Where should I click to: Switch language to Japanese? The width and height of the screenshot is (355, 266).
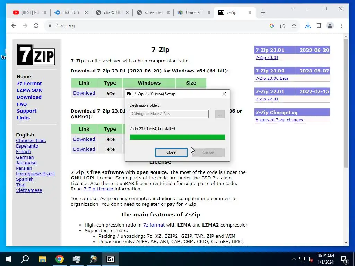pos(26,163)
